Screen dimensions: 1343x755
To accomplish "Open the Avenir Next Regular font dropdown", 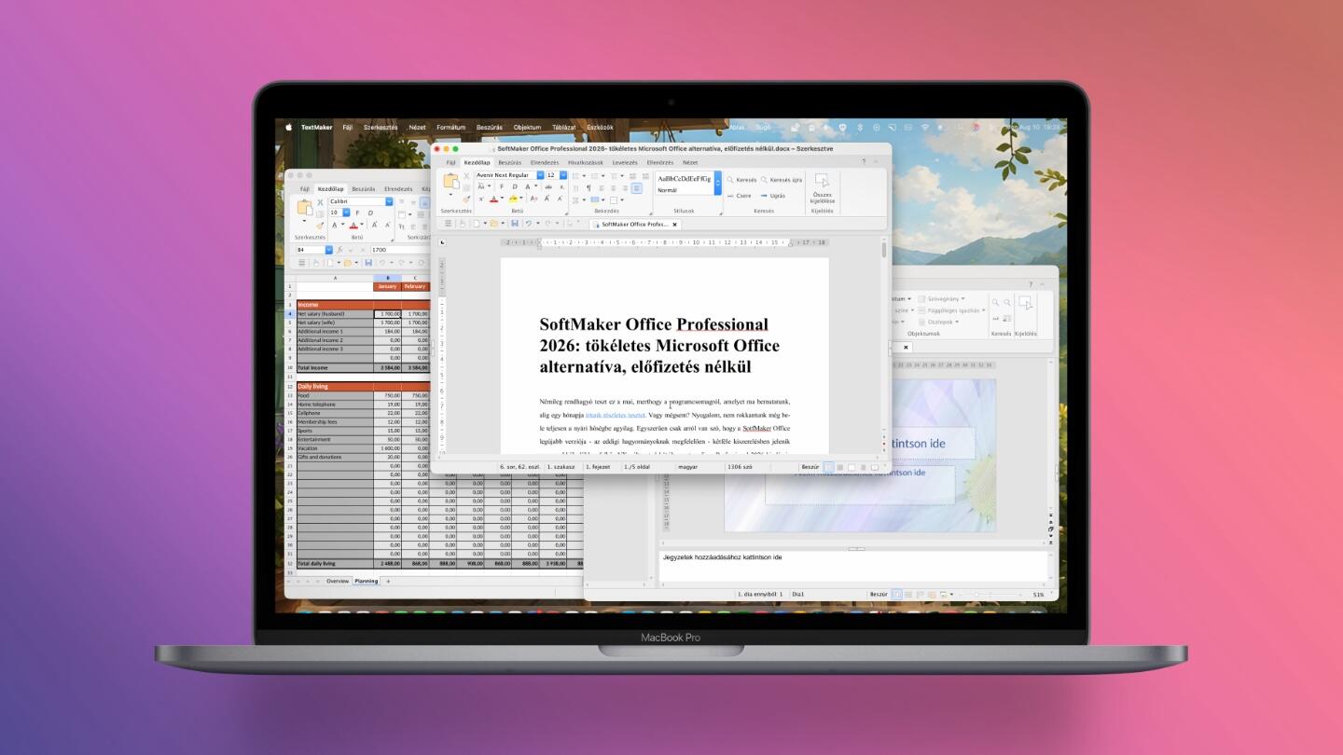I will [x=540, y=175].
